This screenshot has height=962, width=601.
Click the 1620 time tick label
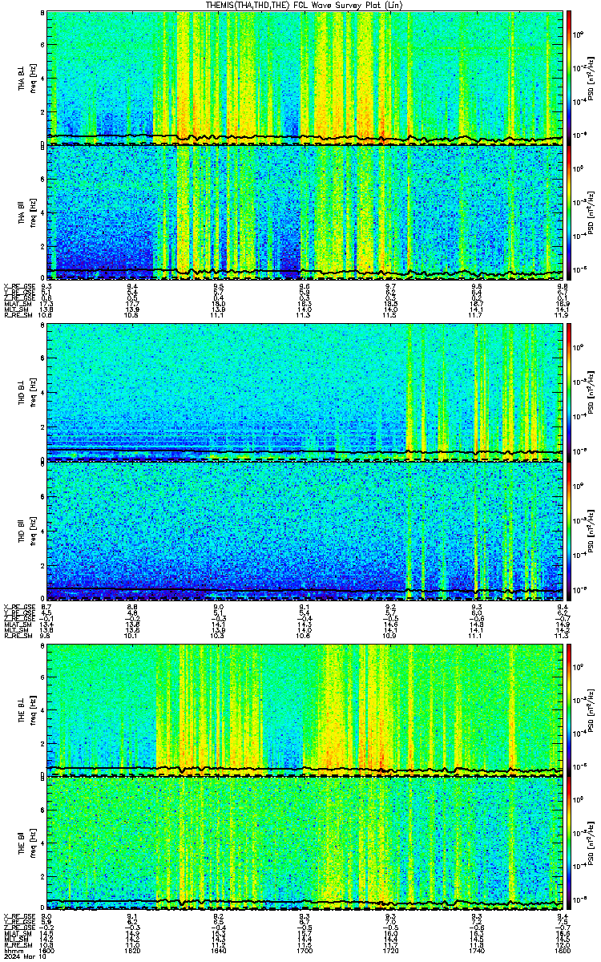(133, 952)
